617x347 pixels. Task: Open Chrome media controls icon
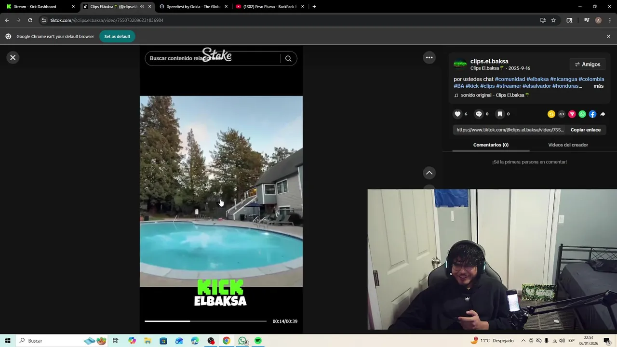[587, 20]
